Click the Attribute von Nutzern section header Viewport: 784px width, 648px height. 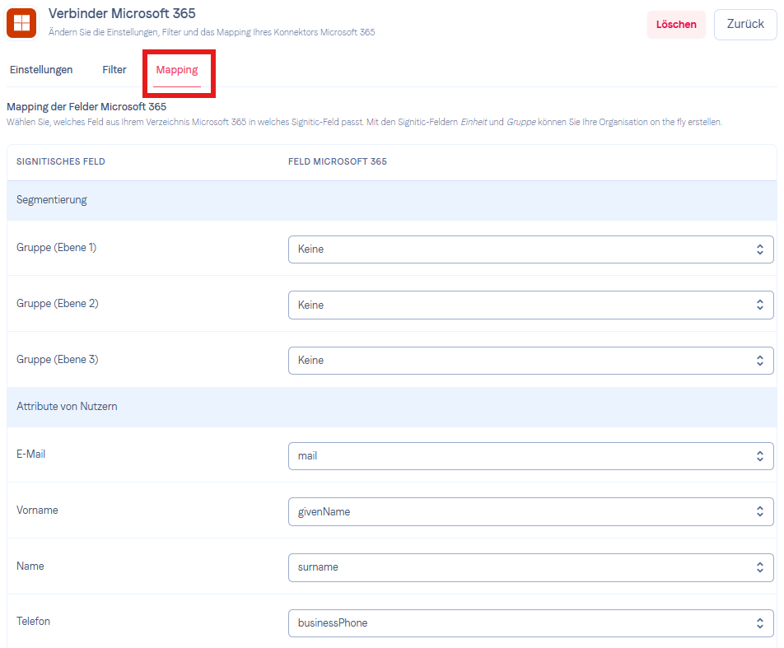(x=392, y=407)
